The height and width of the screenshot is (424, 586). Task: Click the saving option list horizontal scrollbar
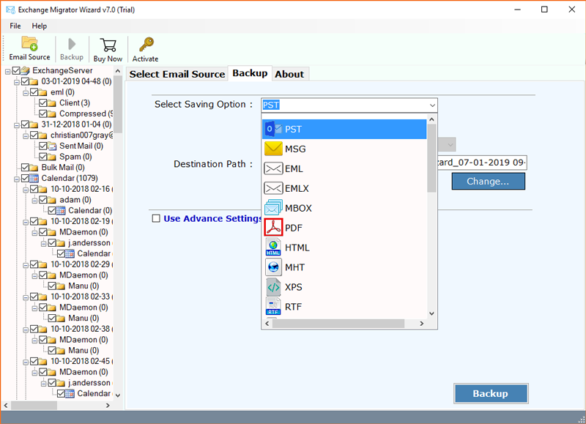point(338,324)
